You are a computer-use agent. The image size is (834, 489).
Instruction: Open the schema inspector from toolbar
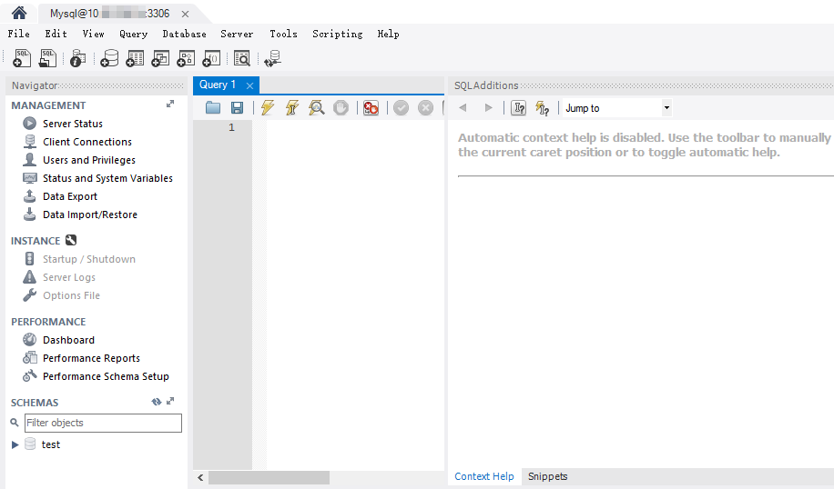[x=77, y=58]
